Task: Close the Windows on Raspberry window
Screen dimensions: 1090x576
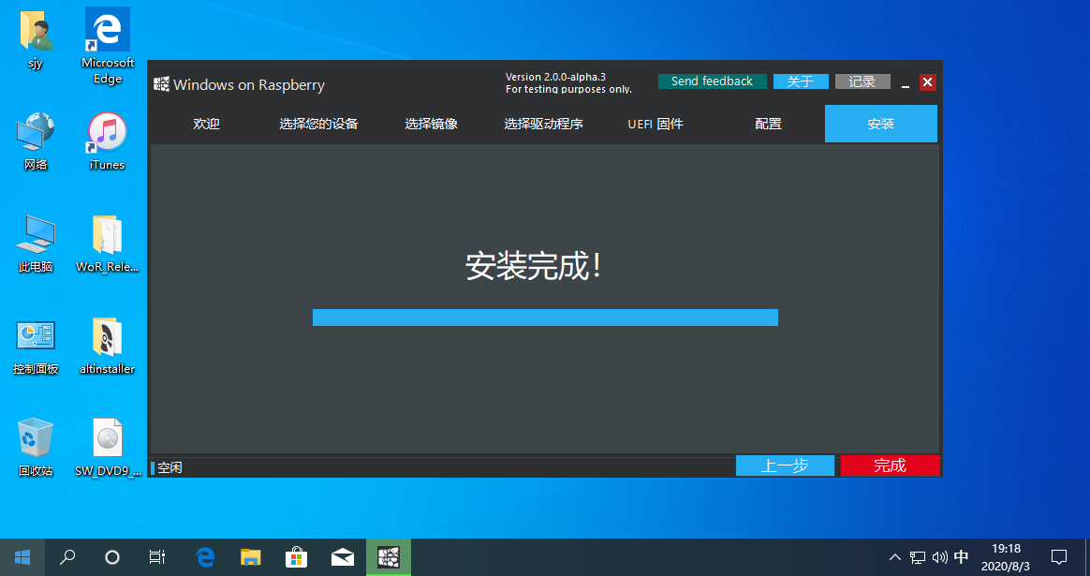Action: [x=927, y=82]
